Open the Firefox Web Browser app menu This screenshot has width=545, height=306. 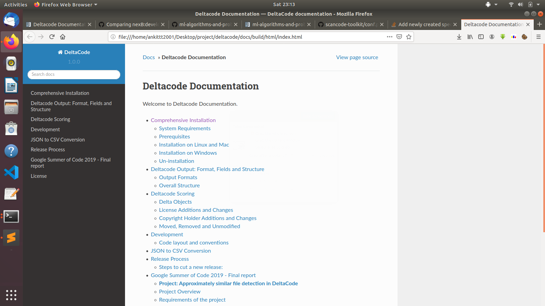coord(66,4)
